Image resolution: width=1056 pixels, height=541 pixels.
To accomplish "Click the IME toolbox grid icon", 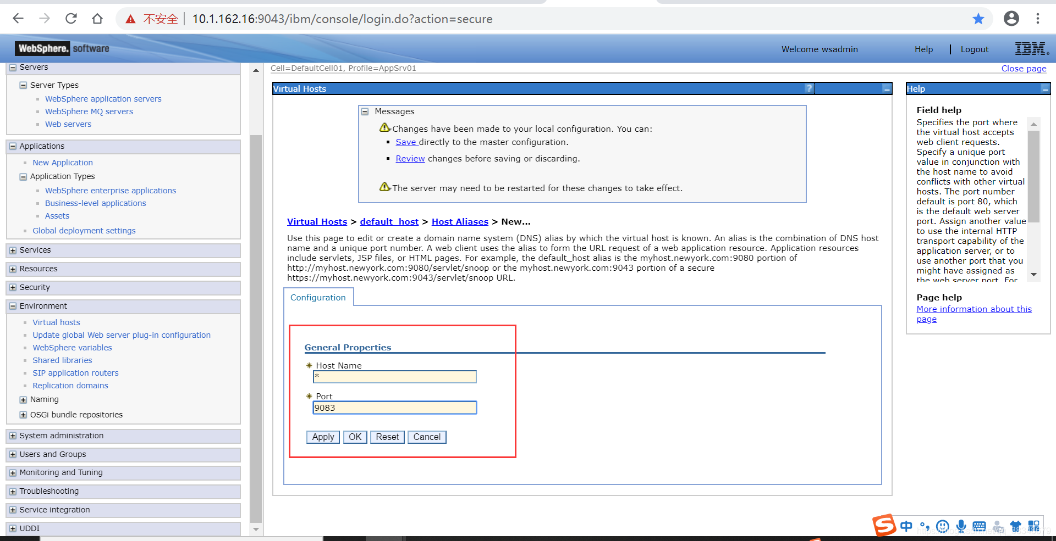I will (x=1033, y=526).
